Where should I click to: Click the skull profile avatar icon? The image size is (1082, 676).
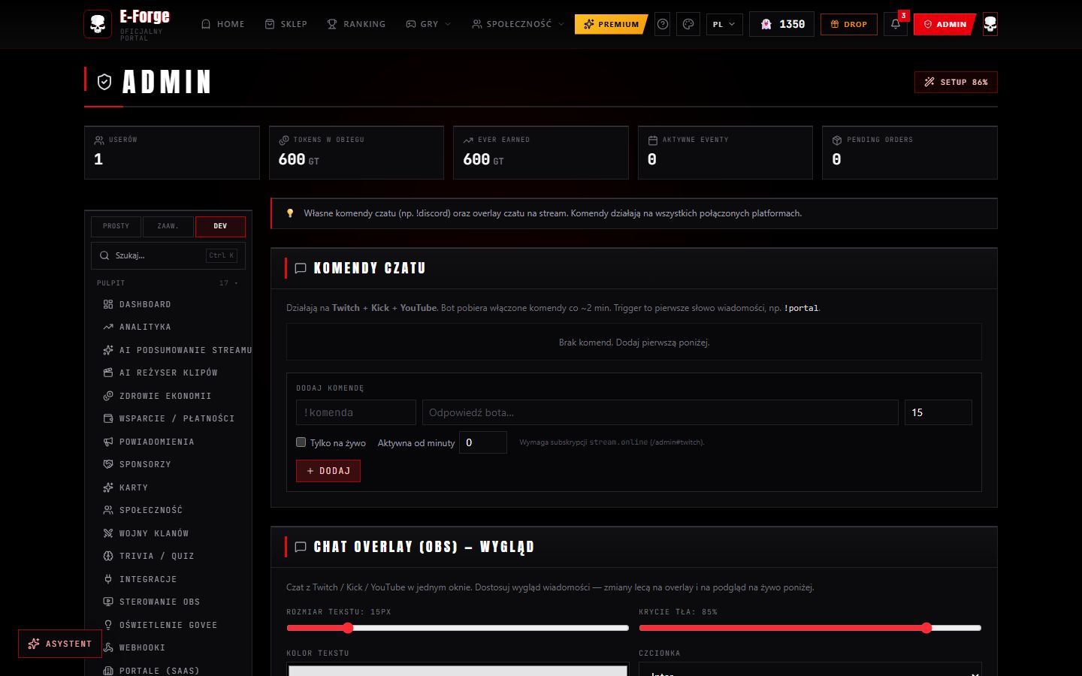(x=990, y=24)
